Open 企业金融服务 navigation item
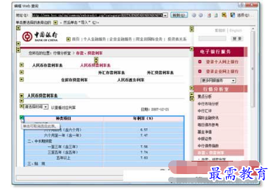 tap(121, 39)
